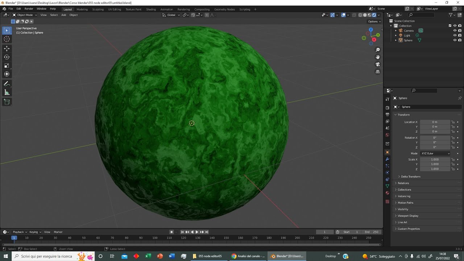This screenshot has height=261, width=464.
Task: Switch perspective/orthographic grid icon
Action: coord(378,72)
